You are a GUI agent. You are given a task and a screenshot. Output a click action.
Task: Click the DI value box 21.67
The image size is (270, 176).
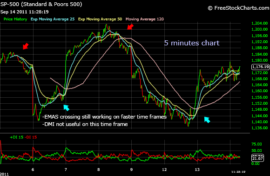(x=257, y=158)
